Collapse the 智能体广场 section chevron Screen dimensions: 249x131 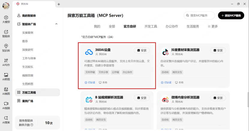click(x=56, y=24)
